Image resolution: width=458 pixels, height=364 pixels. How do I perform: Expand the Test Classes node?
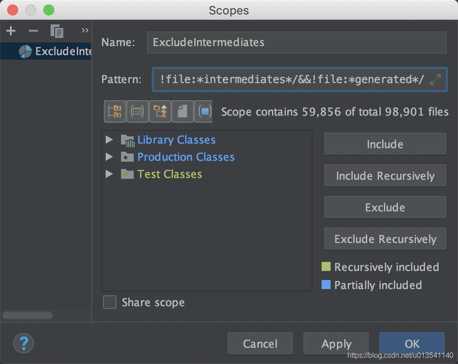tap(109, 174)
